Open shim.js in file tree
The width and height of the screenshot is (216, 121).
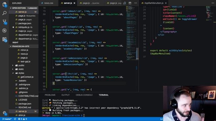pos(24,115)
